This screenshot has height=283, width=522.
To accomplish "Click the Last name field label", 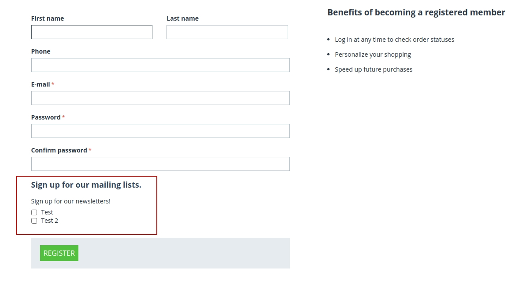I will click(182, 18).
